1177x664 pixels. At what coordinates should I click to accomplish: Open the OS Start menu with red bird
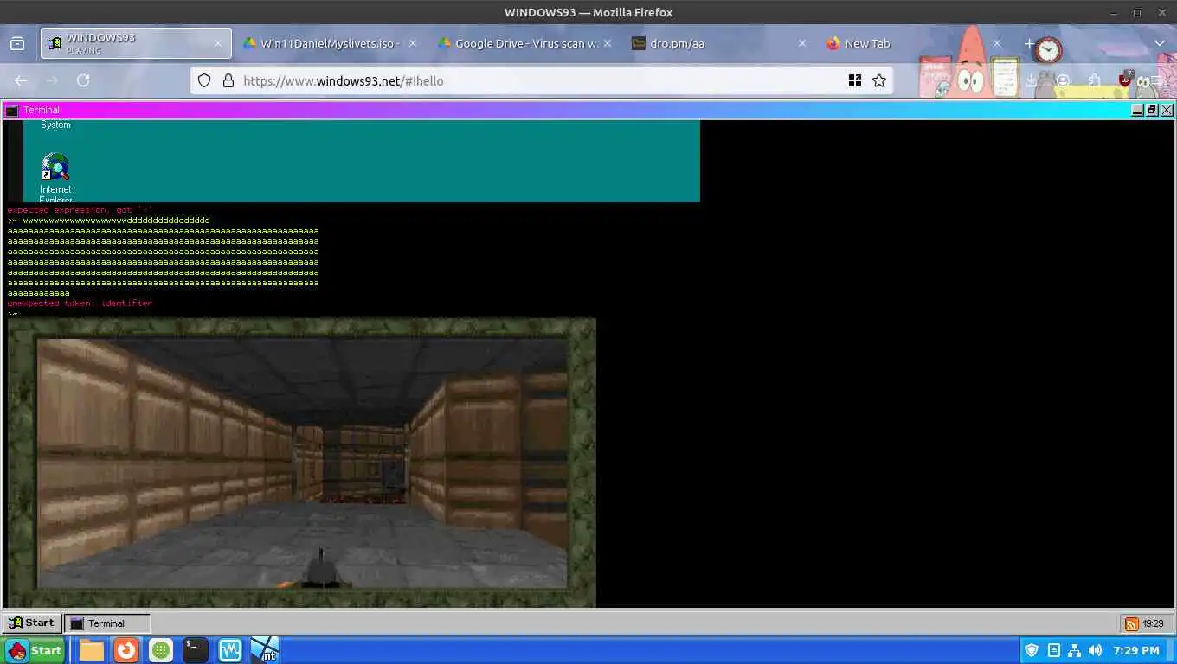[35, 650]
